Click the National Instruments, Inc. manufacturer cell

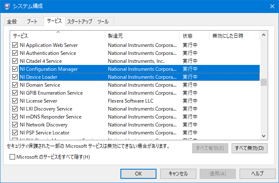[136, 61]
